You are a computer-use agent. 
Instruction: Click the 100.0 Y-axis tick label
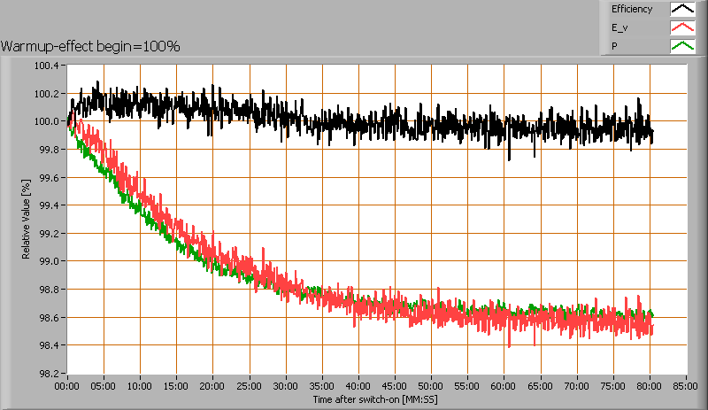click(46, 121)
